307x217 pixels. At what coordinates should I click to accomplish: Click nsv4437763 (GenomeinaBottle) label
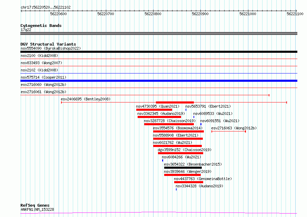pos(203,179)
